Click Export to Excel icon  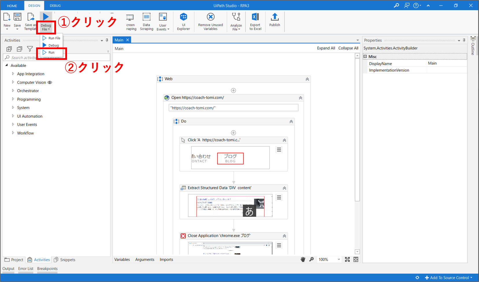point(255,21)
